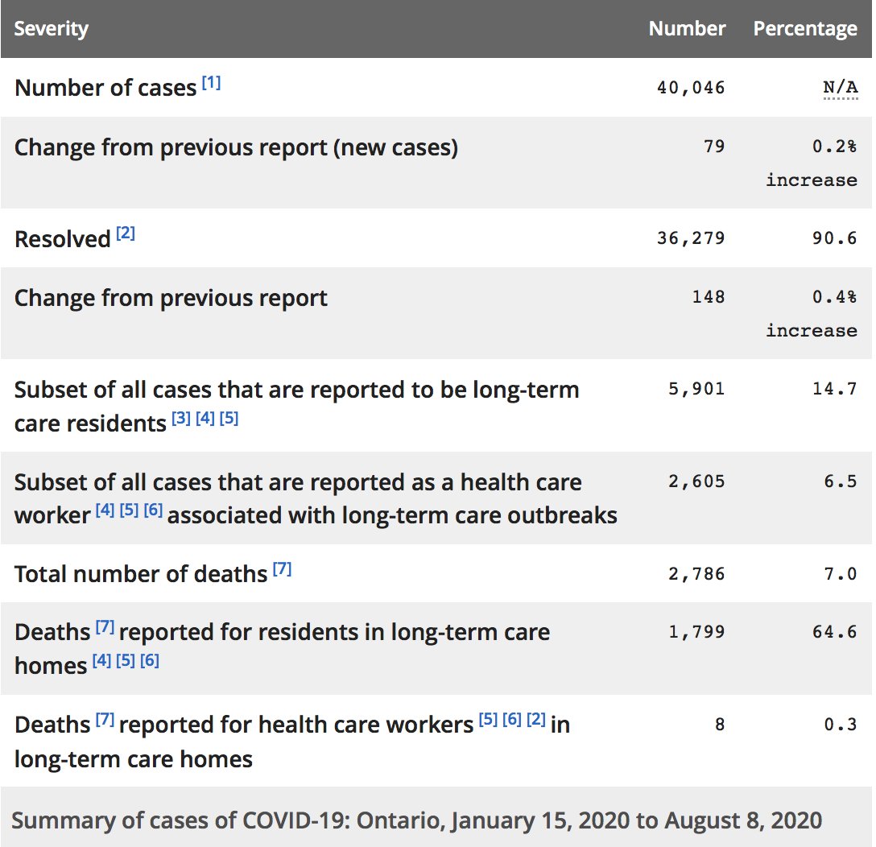
Task: Open footnote [2] next to Resolved
Action: [126, 233]
